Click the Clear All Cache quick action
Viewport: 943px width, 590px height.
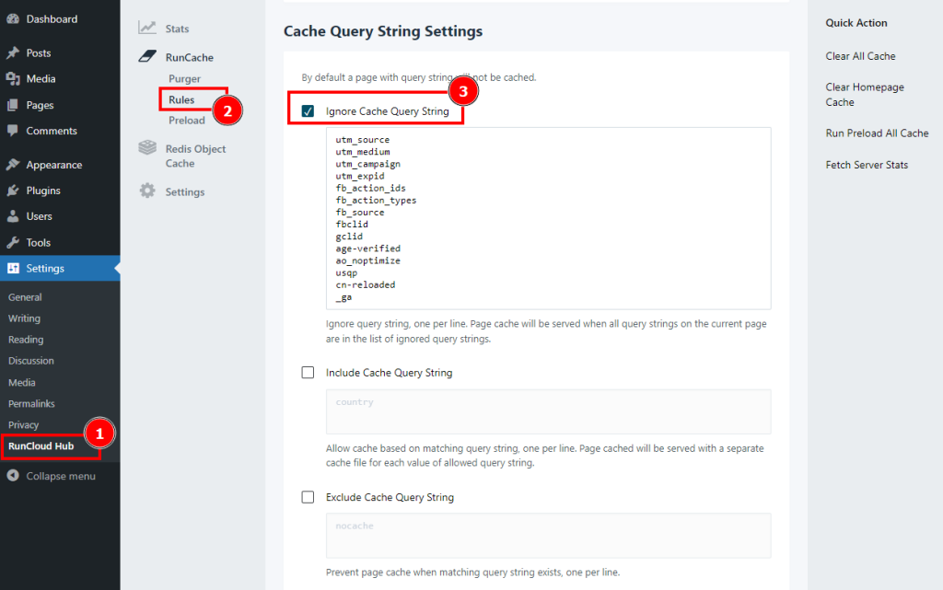(860, 56)
